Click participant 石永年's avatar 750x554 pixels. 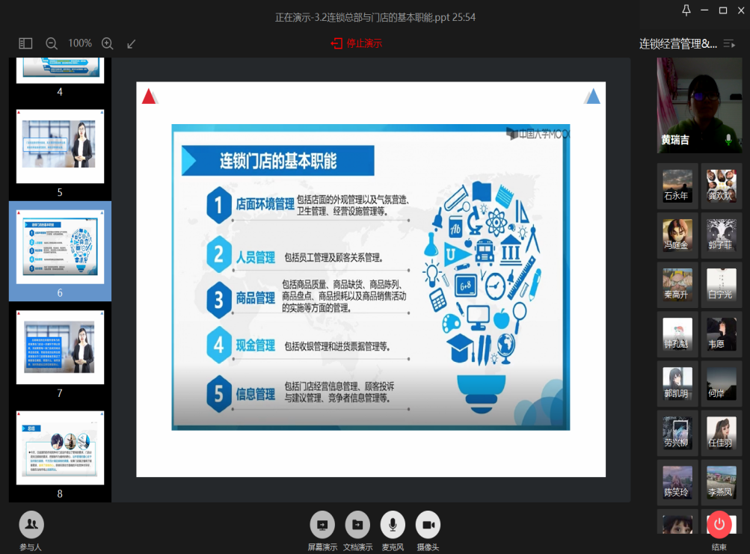677,184
